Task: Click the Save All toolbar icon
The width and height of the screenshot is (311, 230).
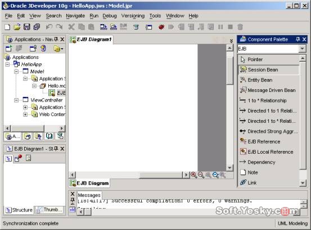Action: tap(37, 27)
